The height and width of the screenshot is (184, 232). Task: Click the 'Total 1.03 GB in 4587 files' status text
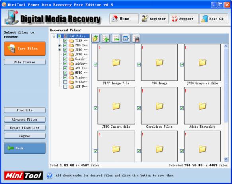click(75, 165)
